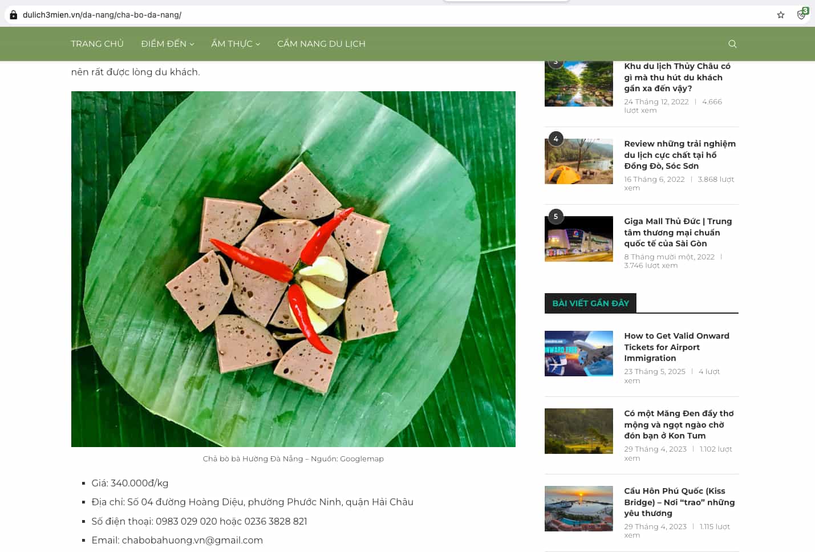The height and width of the screenshot is (552, 815).
Task: Read the hồ Đồng Đò review article
Action: tap(680, 155)
